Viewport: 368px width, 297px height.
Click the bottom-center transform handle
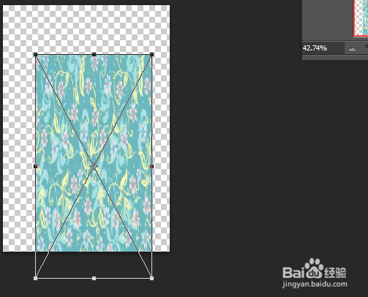(94, 278)
